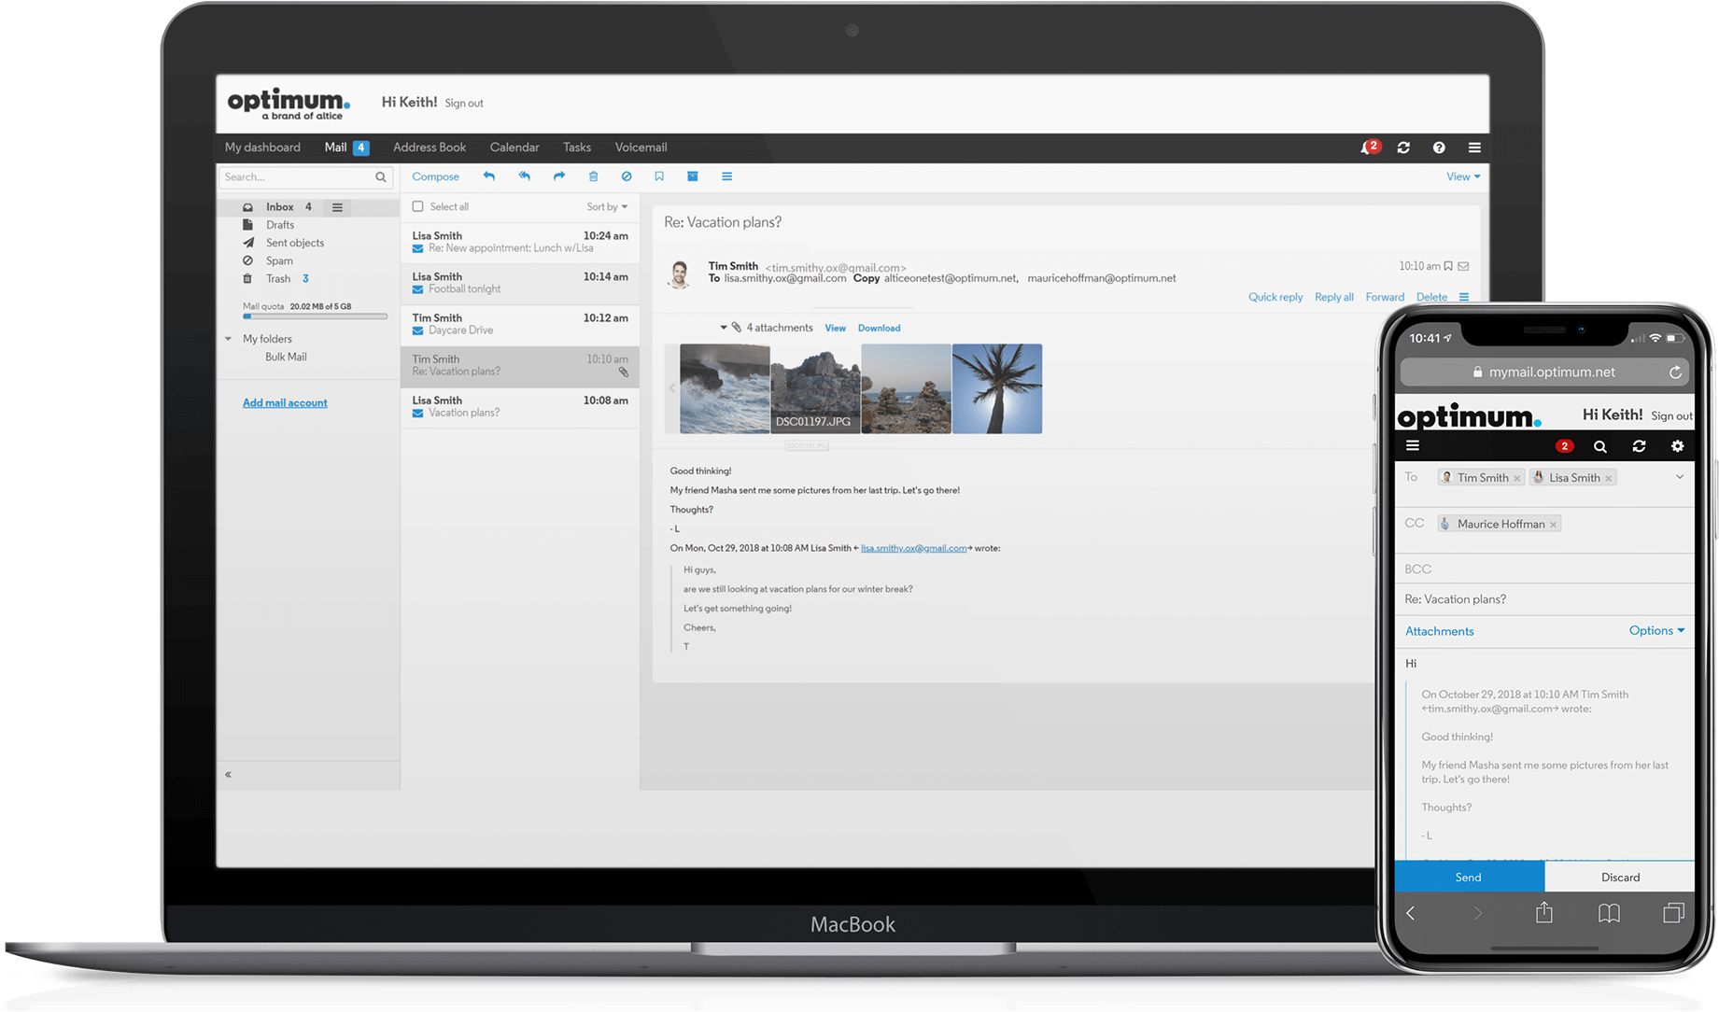Viewport: 1719px width, 1012px height.
Task: Toggle read status with the envelope icon
Action: click(x=1463, y=266)
